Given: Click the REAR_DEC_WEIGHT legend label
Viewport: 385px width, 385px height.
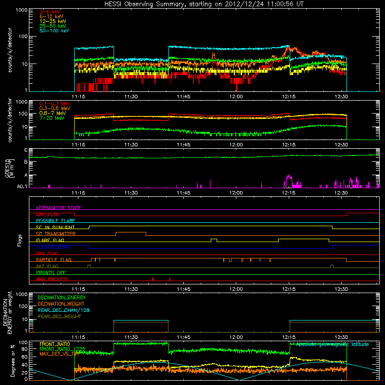Looking at the screenshot, I should [x=59, y=317].
